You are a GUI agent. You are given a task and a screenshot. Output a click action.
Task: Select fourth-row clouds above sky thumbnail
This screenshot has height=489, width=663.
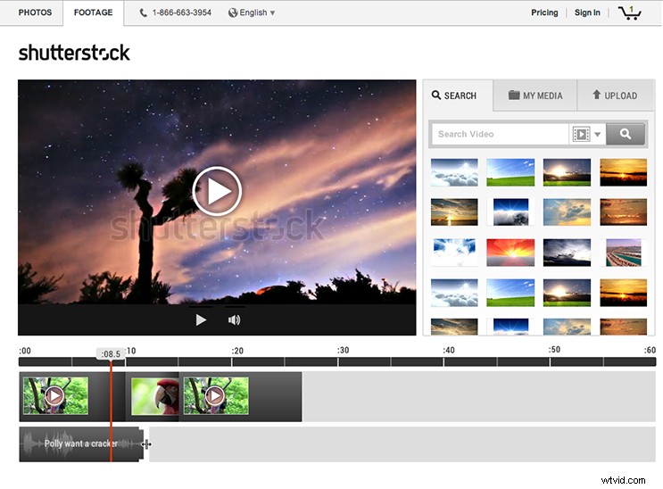(454, 293)
